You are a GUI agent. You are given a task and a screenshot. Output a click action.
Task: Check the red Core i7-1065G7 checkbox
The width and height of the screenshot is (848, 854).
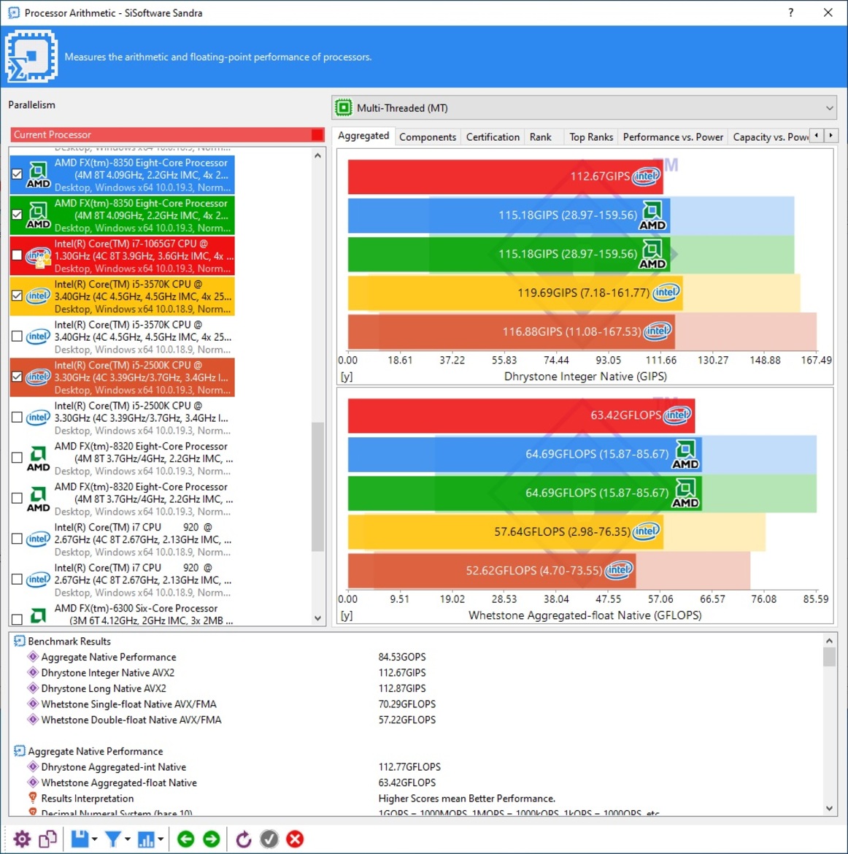pyautogui.click(x=17, y=255)
